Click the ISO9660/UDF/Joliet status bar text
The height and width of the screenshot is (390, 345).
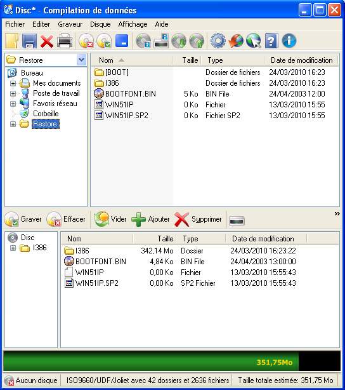pyautogui.click(x=148, y=380)
